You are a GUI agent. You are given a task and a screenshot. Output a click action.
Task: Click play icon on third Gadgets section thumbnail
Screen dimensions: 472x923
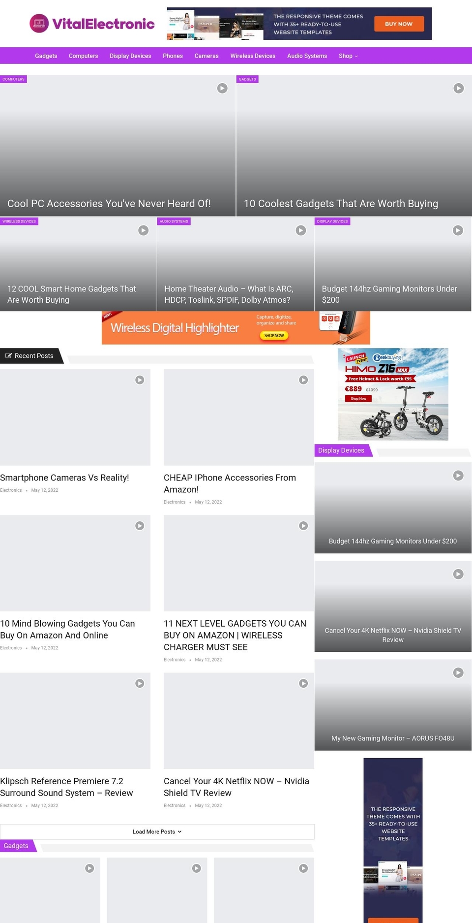(303, 868)
